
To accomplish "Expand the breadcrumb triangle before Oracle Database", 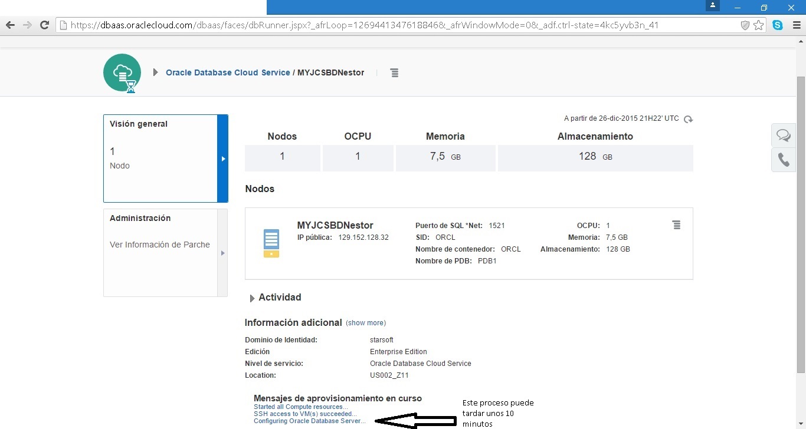I will click(156, 72).
